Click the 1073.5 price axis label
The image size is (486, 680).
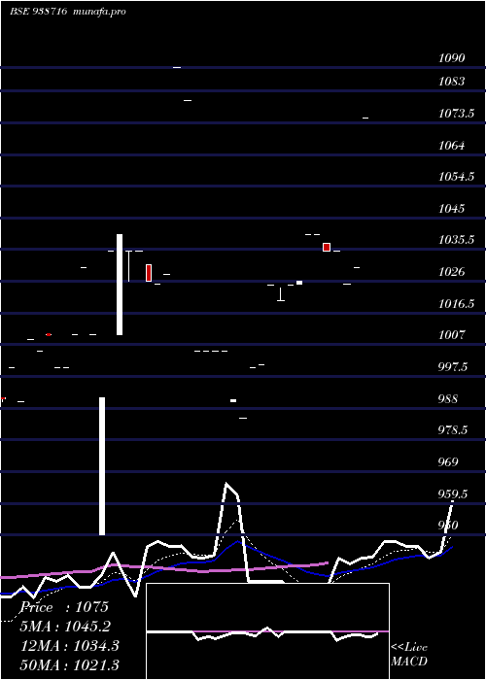pyautogui.click(x=456, y=114)
